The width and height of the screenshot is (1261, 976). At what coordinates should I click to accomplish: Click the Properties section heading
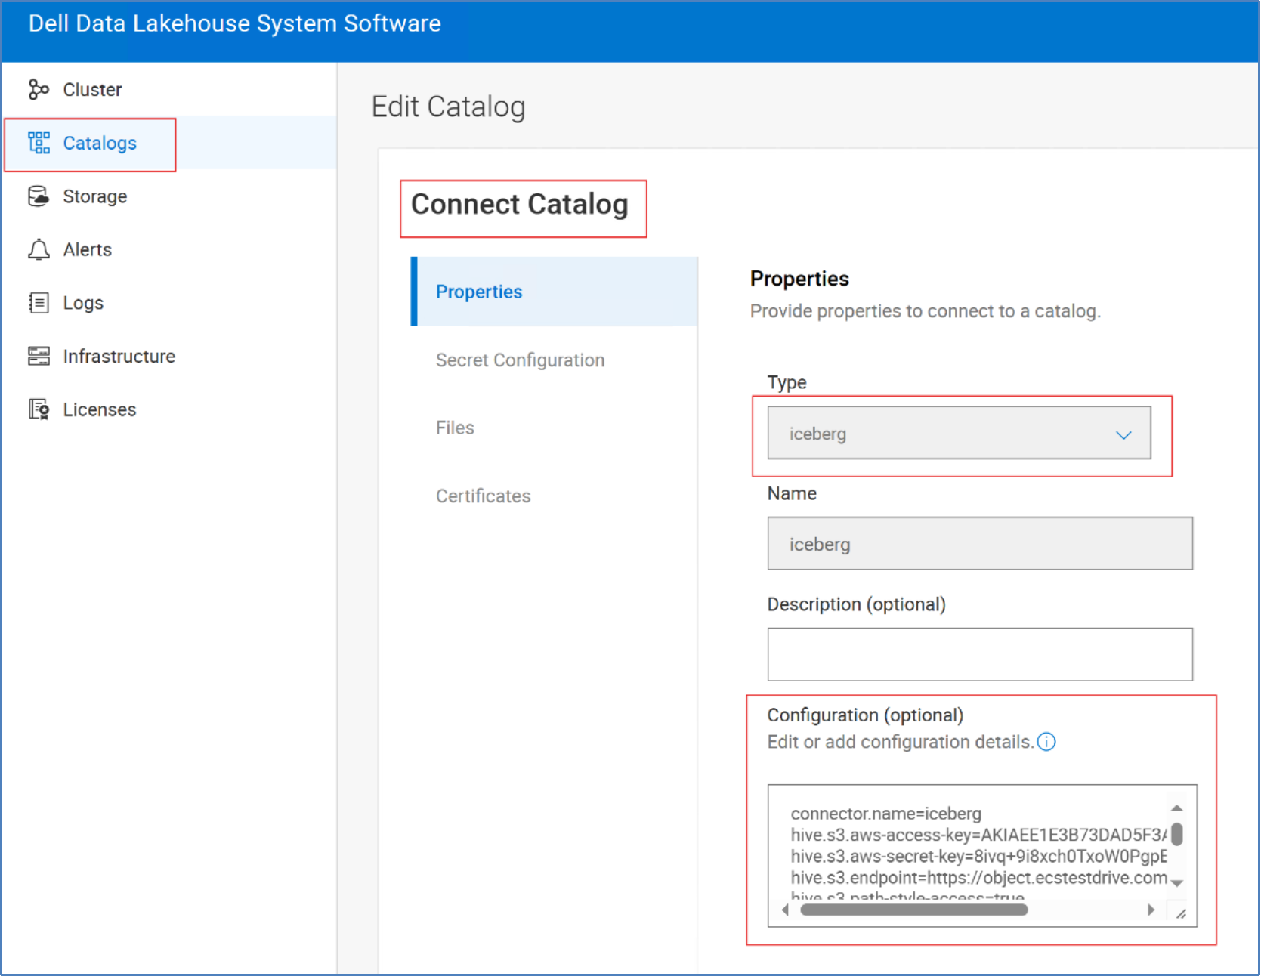coord(799,279)
